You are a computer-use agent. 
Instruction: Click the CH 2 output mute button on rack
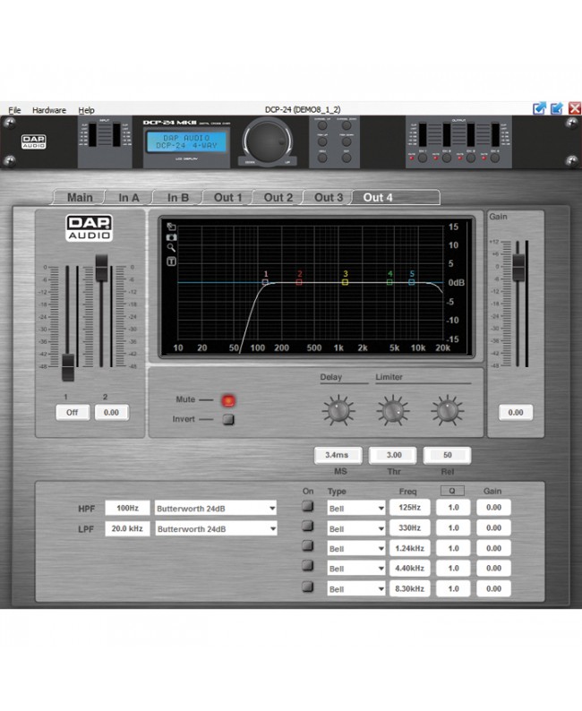[447, 158]
